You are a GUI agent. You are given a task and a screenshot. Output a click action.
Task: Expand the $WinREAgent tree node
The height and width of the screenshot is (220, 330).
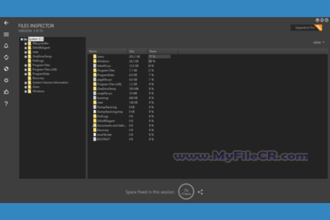pos(26,48)
